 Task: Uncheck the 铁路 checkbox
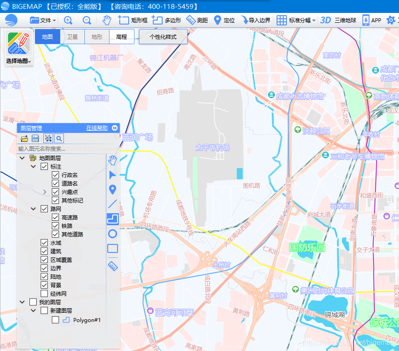(55, 226)
